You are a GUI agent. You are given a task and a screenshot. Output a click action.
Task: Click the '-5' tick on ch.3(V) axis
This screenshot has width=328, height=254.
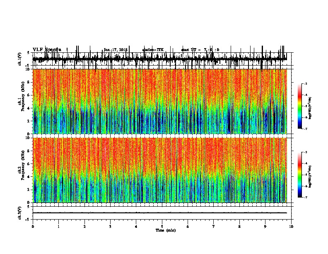28,220
